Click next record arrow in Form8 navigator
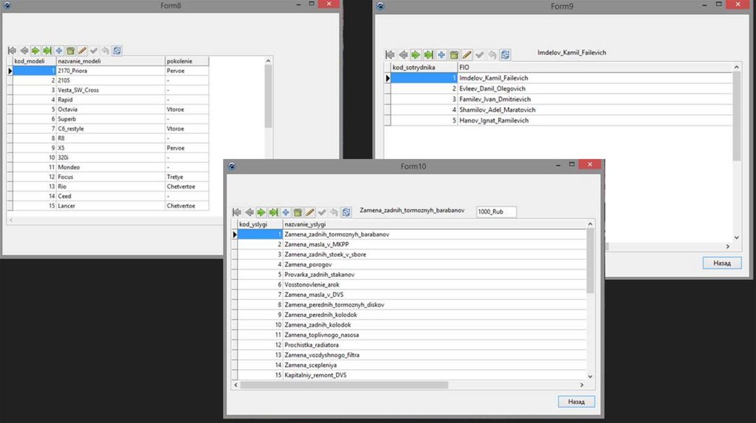This screenshot has height=423, width=756. (x=35, y=51)
